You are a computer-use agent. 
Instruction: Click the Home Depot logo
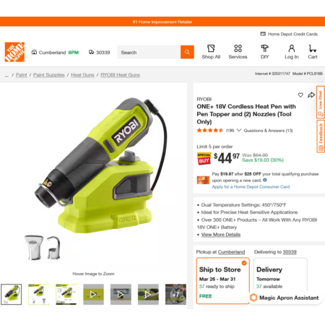tap(14, 52)
